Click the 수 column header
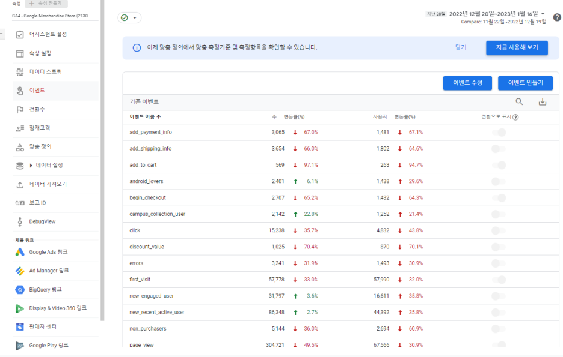 pyautogui.click(x=274, y=117)
